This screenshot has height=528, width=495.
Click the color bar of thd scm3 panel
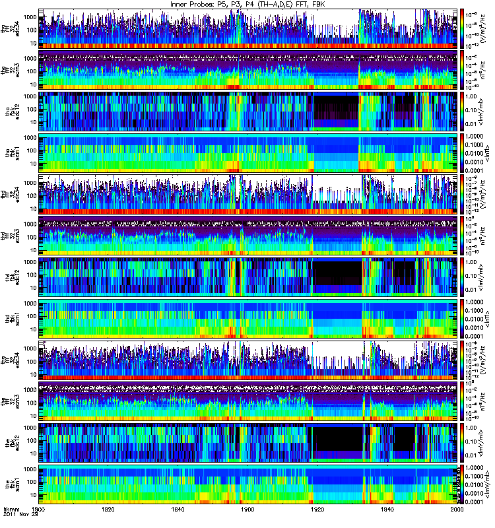pyautogui.click(x=462, y=236)
